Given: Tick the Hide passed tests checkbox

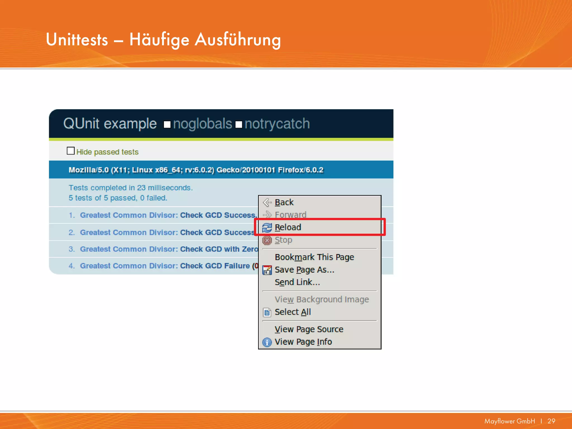Looking at the screenshot, I should [71, 151].
